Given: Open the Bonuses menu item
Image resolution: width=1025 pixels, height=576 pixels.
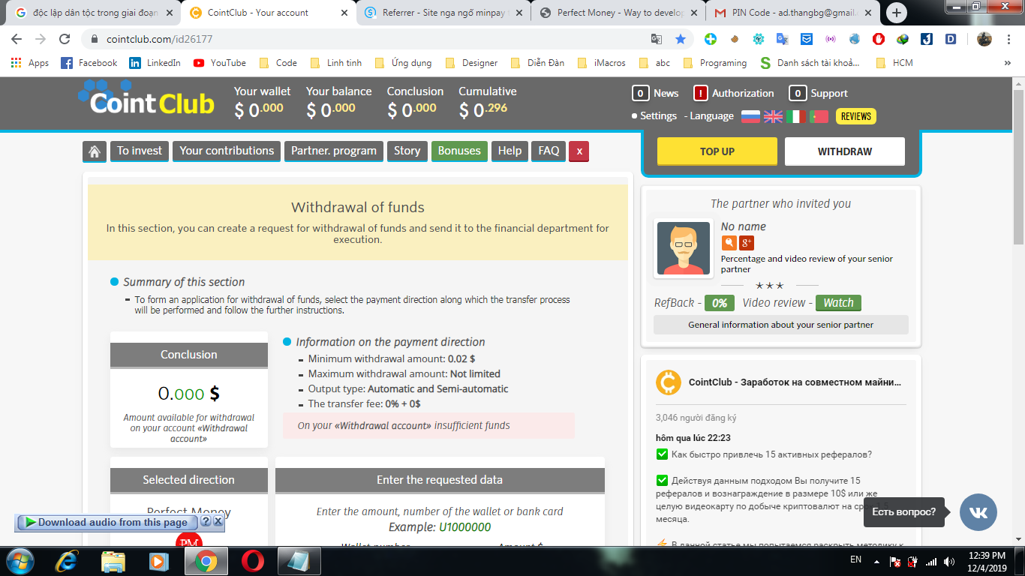Looking at the screenshot, I should (x=459, y=151).
